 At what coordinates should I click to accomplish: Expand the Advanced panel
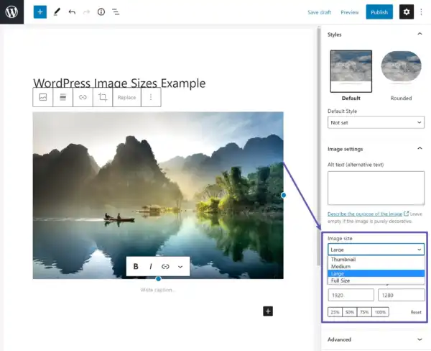(x=376, y=339)
